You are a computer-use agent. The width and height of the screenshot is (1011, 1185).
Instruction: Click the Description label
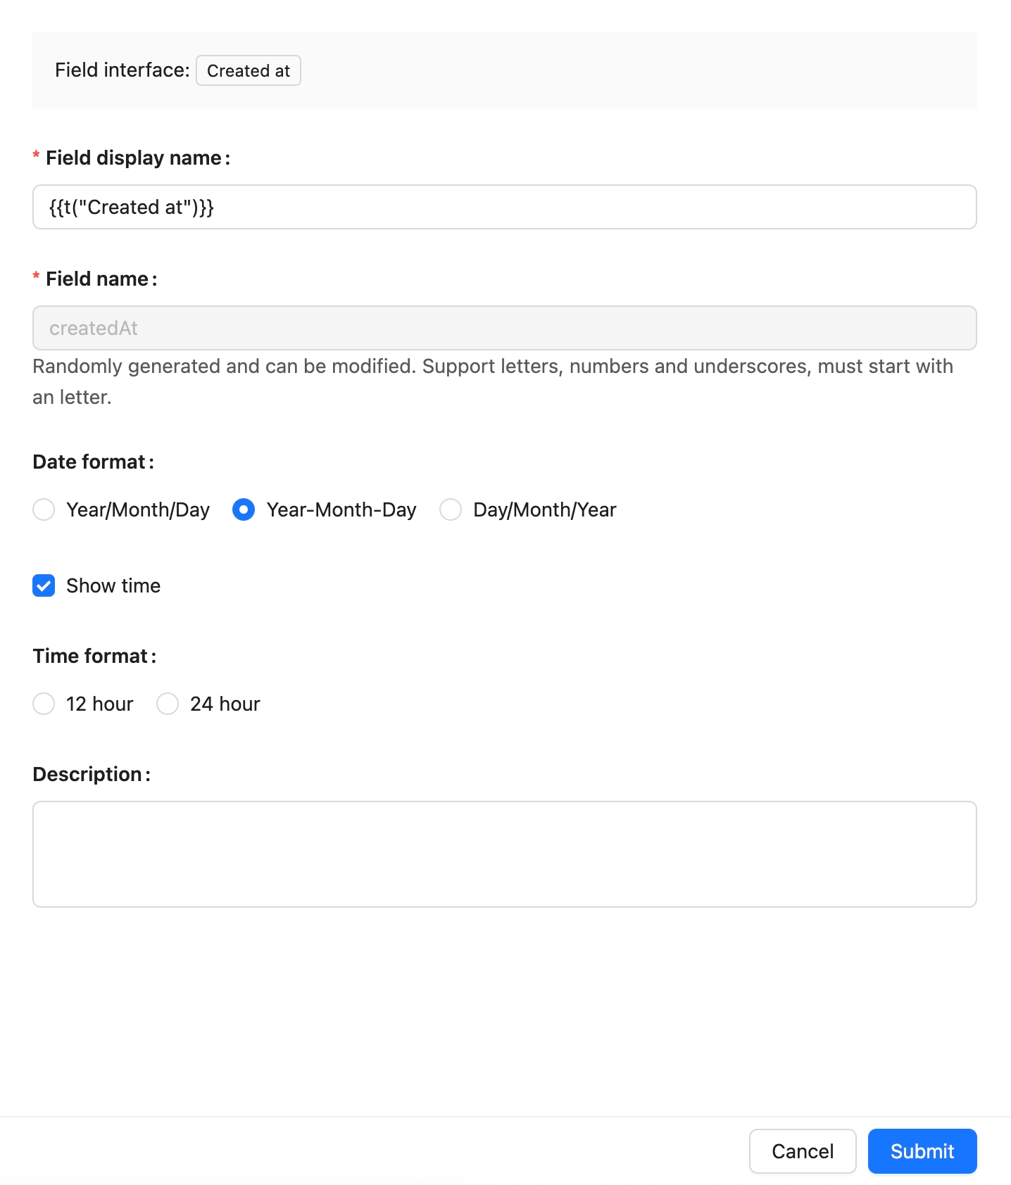(88, 774)
